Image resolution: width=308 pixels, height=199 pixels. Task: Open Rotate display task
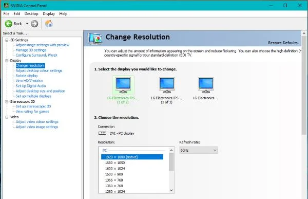27,76
